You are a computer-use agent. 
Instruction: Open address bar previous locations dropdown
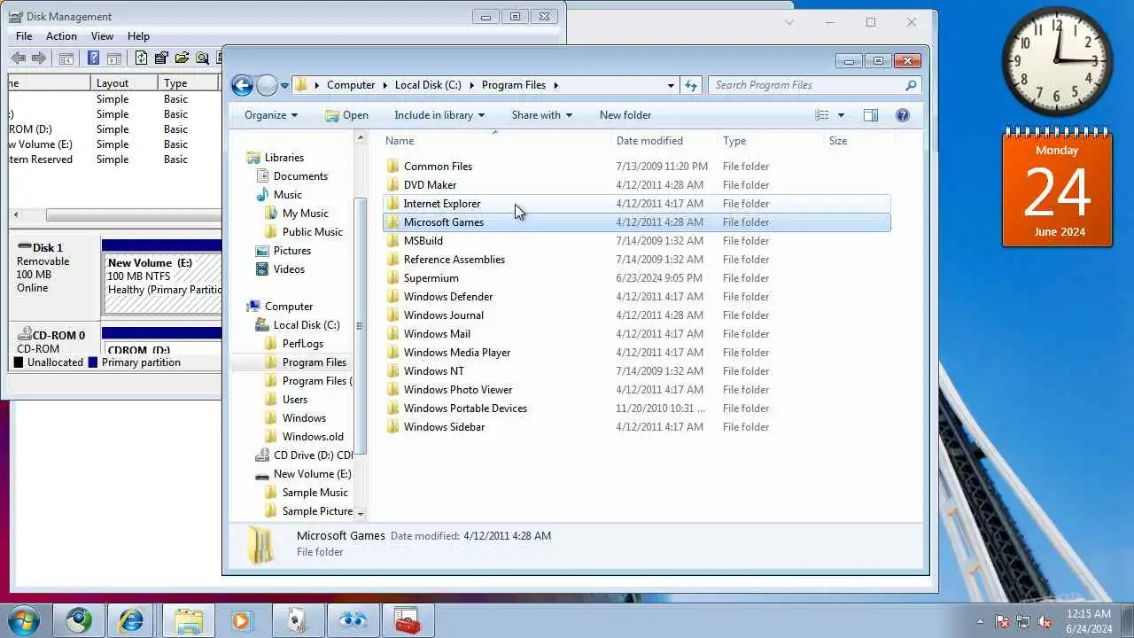point(671,85)
